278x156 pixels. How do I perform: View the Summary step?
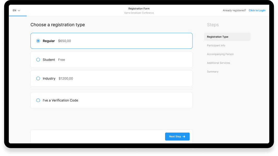[213, 71]
